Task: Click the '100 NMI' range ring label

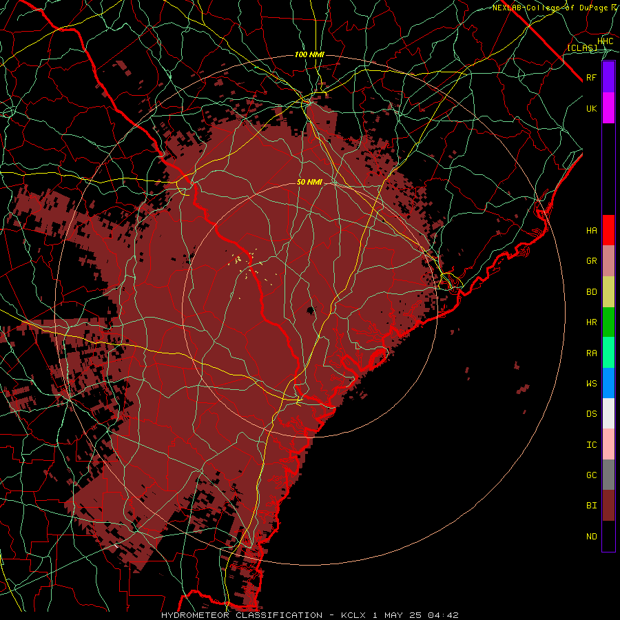Action: 309,54
